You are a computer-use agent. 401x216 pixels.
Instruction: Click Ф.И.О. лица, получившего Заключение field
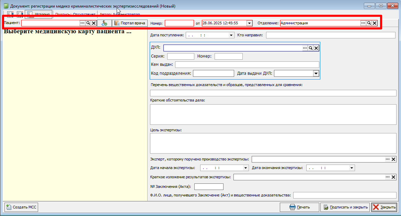[x=345, y=195]
